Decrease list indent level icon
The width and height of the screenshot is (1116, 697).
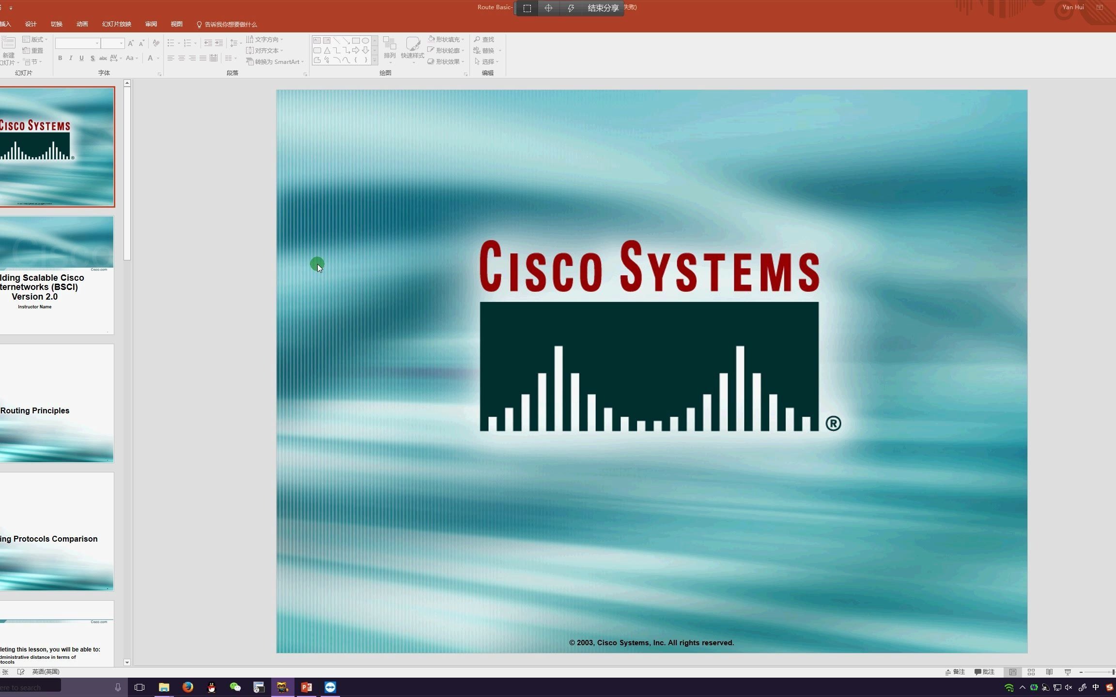[x=208, y=43]
